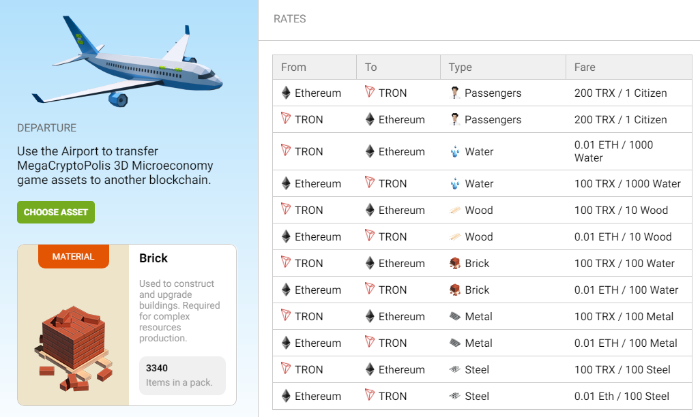Select the From column header

(x=315, y=67)
